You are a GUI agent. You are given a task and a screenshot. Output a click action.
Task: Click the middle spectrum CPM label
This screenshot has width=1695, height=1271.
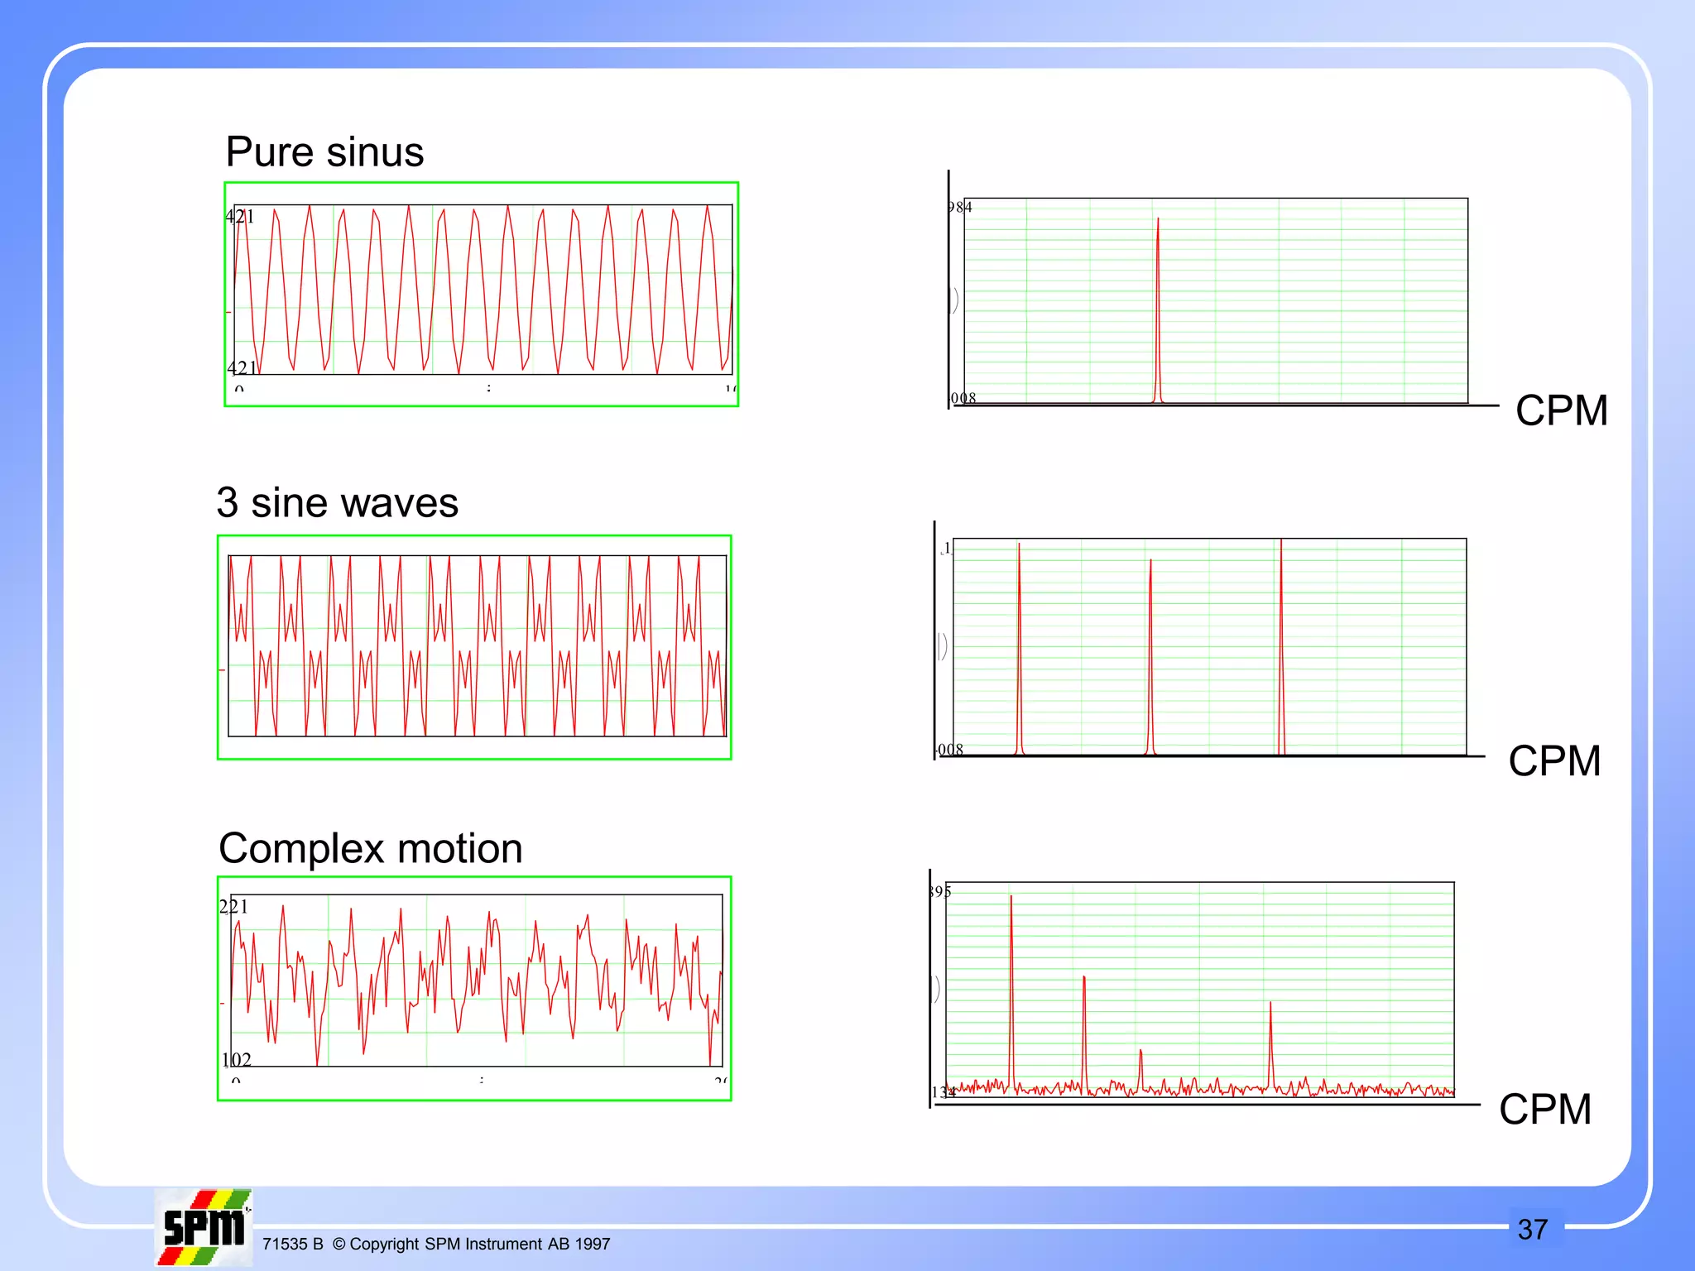click(x=1554, y=761)
